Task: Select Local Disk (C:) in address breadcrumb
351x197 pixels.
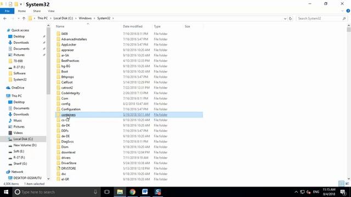Action: pos(63,18)
